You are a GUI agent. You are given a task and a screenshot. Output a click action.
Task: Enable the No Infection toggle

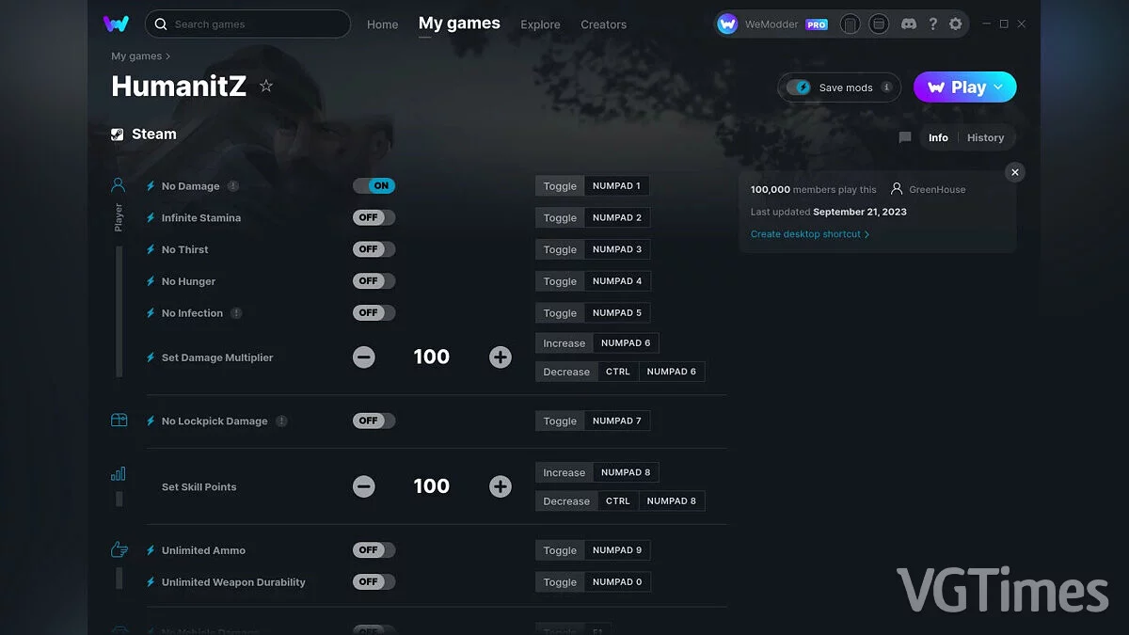[x=374, y=313]
